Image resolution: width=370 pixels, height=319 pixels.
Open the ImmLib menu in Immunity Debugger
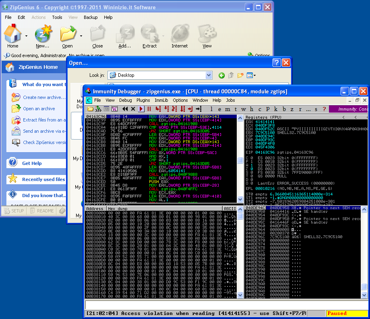(161, 100)
